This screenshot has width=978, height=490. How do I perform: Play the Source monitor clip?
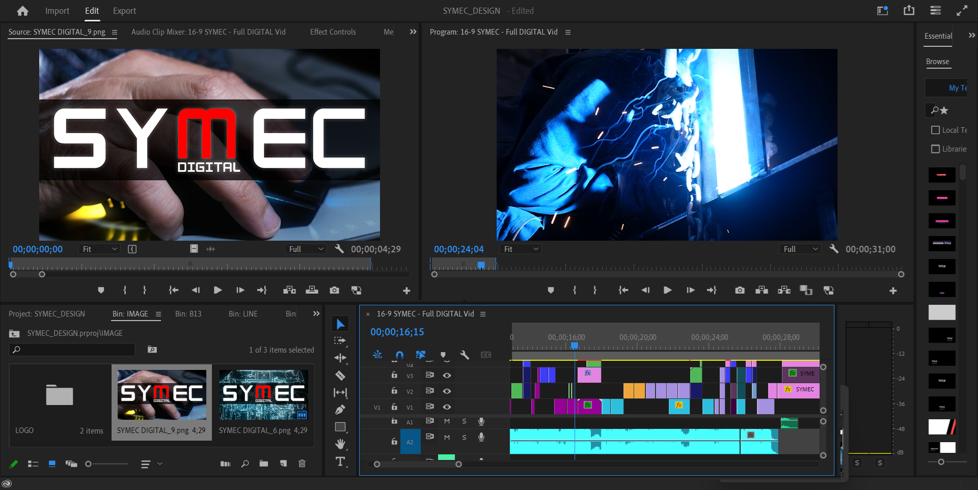[218, 290]
